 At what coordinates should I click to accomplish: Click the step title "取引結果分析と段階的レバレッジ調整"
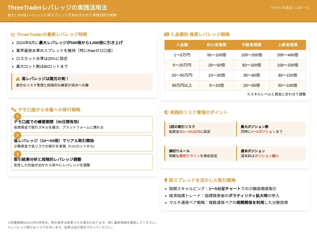[x=47, y=159]
